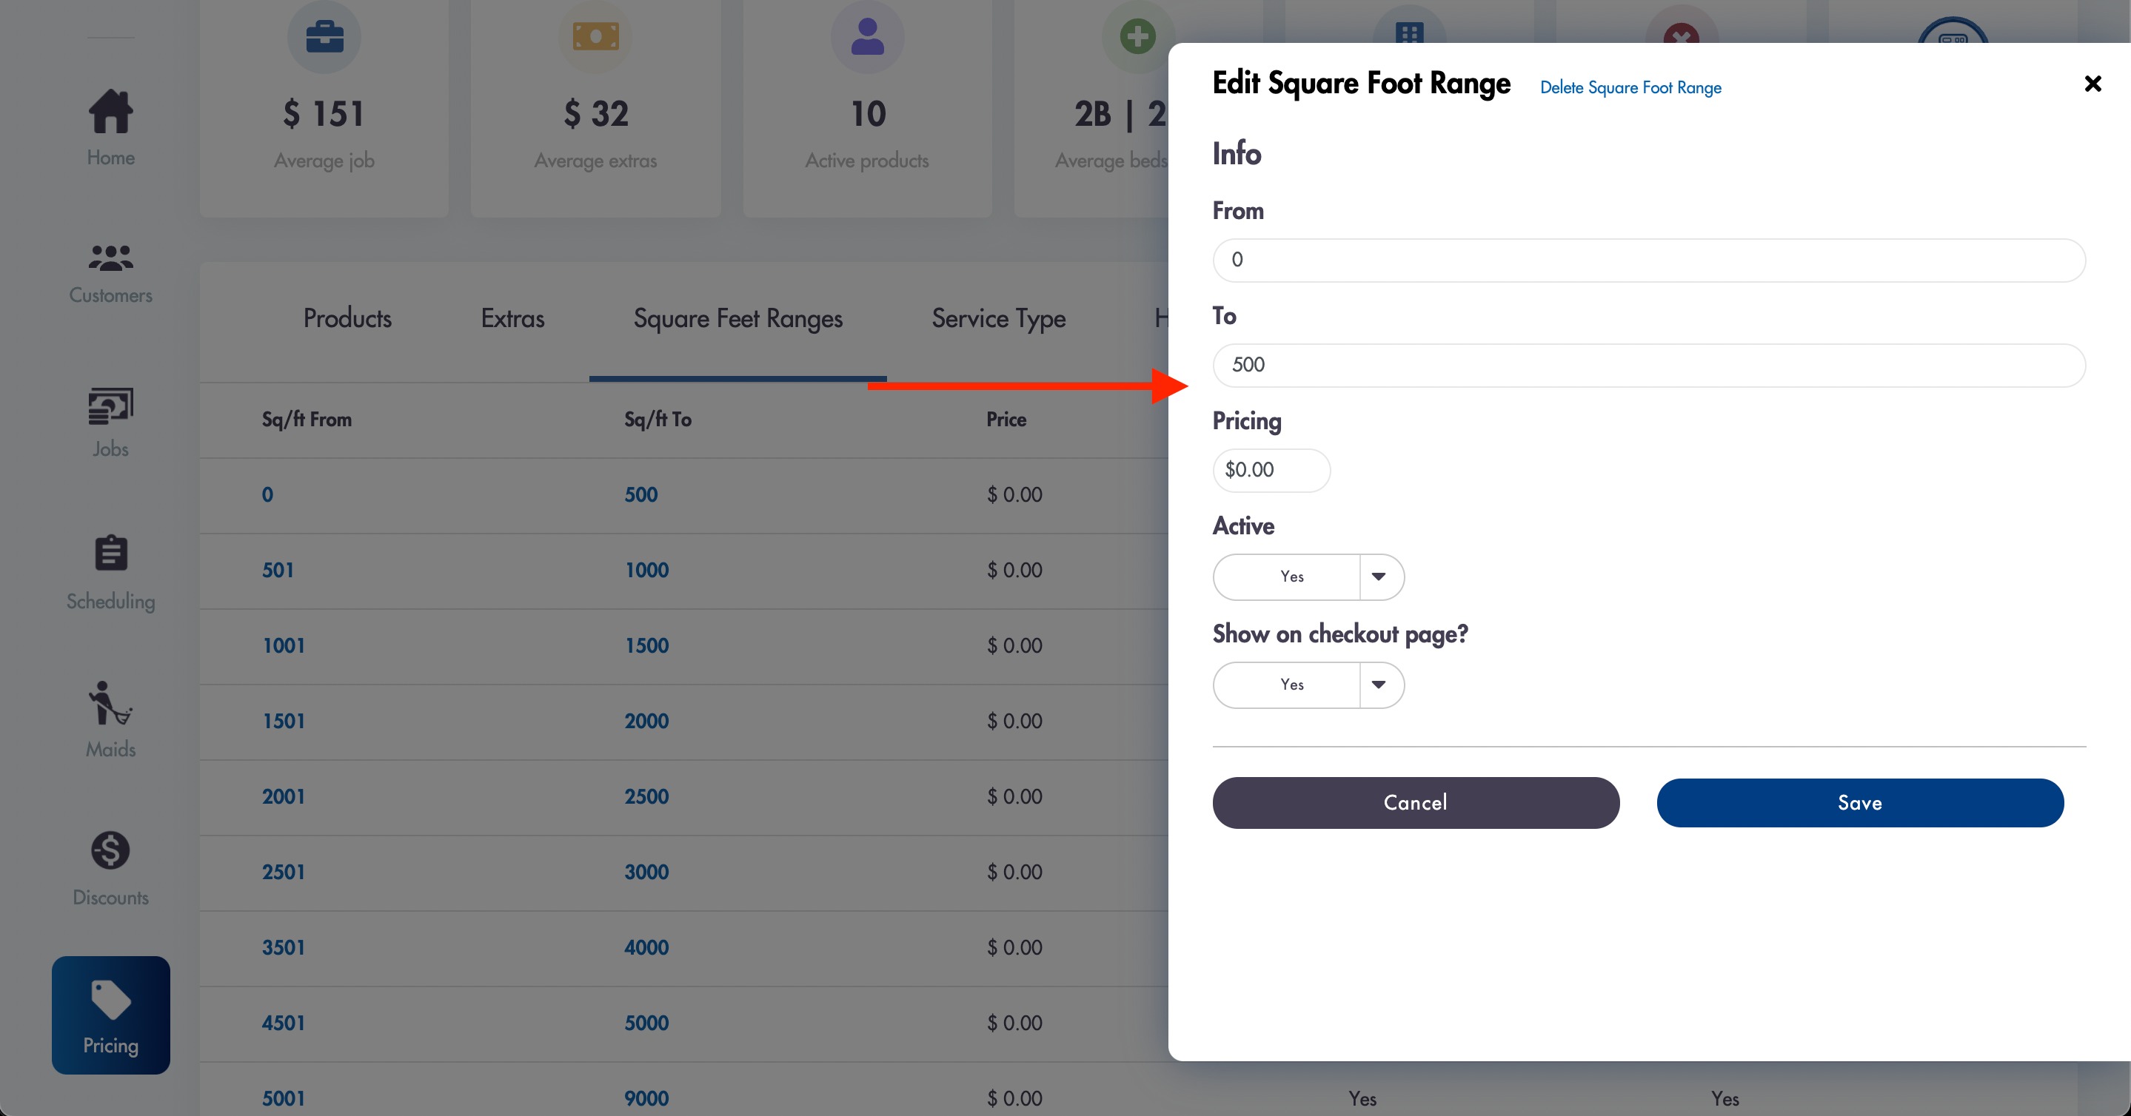Image resolution: width=2131 pixels, height=1116 pixels.
Task: Focus the To input field
Action: 1649,365
